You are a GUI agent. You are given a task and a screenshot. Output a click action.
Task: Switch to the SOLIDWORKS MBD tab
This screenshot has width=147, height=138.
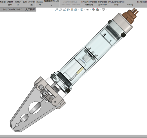pyautogui.click(x=12, y=10)
